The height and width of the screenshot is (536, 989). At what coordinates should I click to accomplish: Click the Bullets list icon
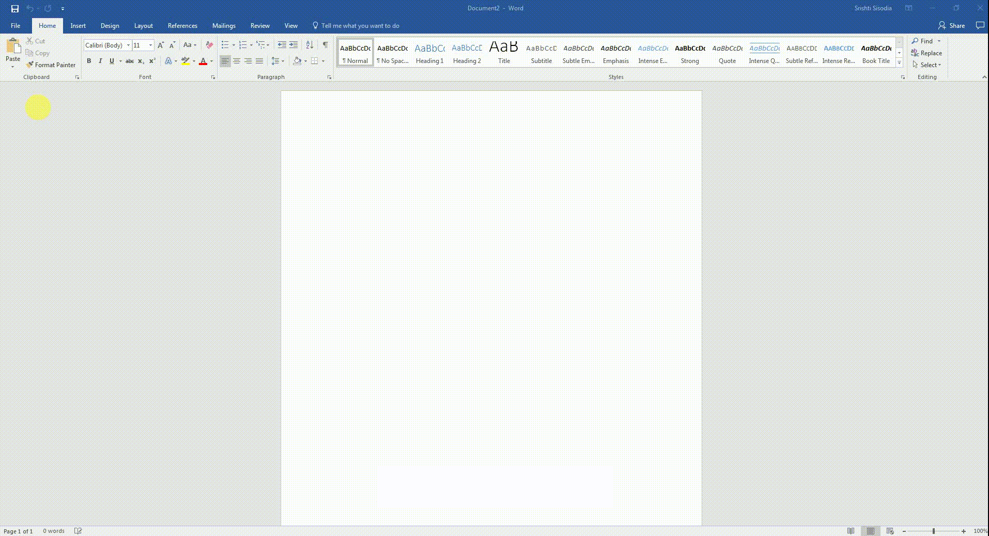pyautogui.click(x=225, y=45)
